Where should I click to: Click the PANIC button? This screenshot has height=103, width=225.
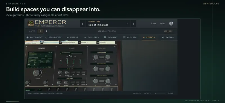point(171,93)
